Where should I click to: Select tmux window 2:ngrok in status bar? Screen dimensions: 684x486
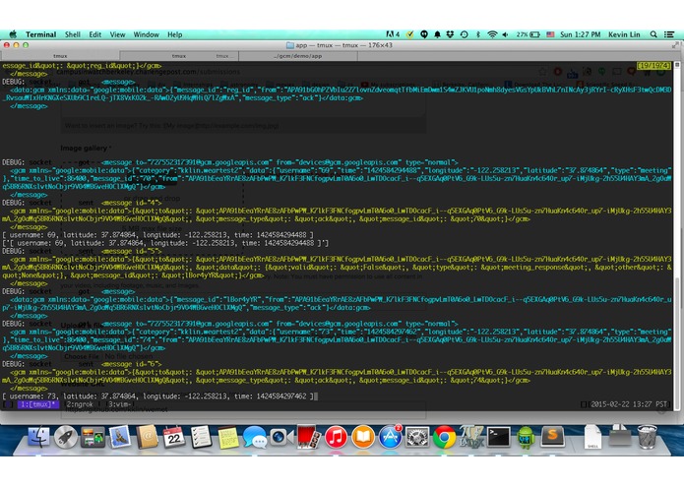click(x=80, y=404)
